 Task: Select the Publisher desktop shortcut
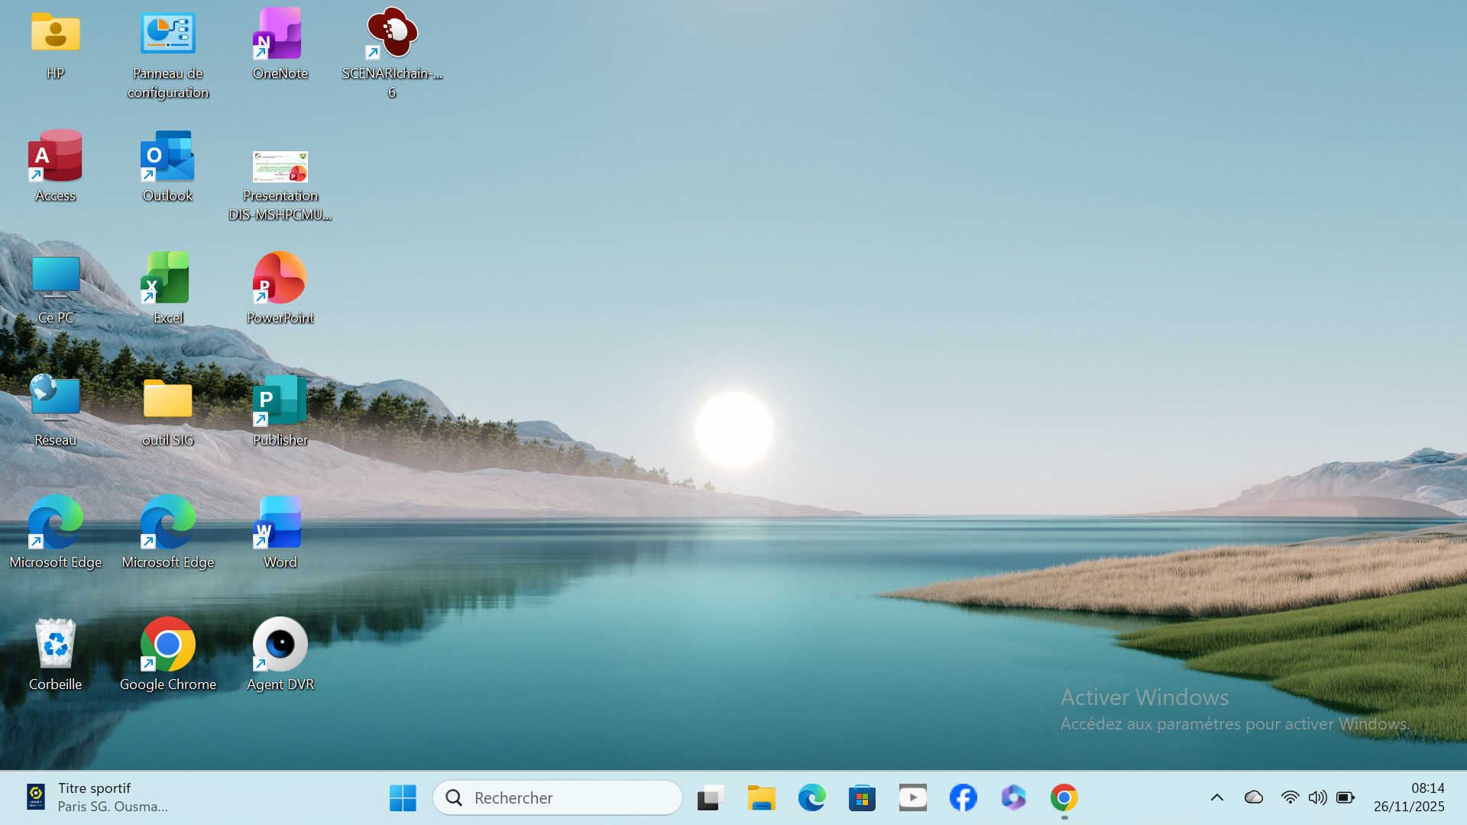pos(280,401)
